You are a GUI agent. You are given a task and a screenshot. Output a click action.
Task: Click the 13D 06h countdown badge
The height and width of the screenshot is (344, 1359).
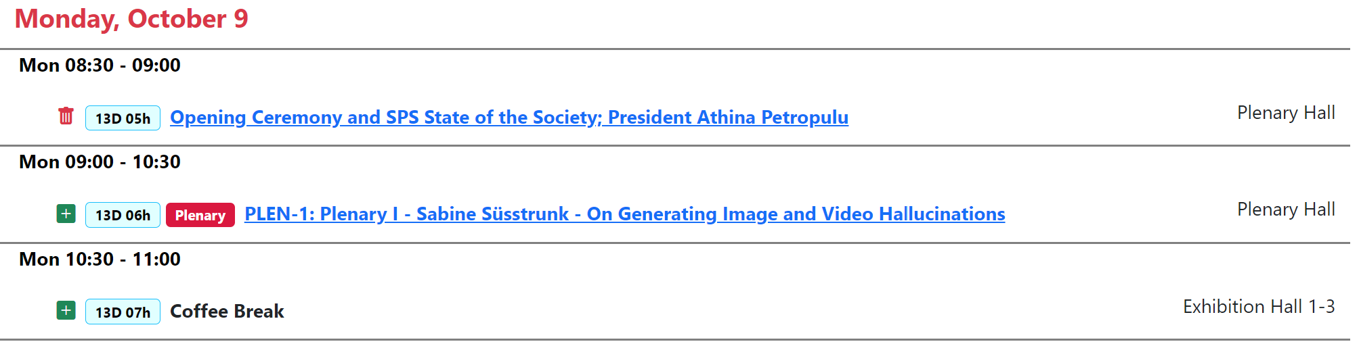coord(123,215)
